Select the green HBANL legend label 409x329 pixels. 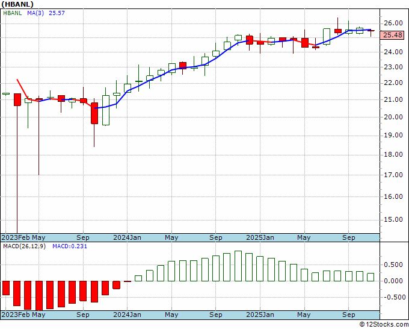tap(12, 13)
